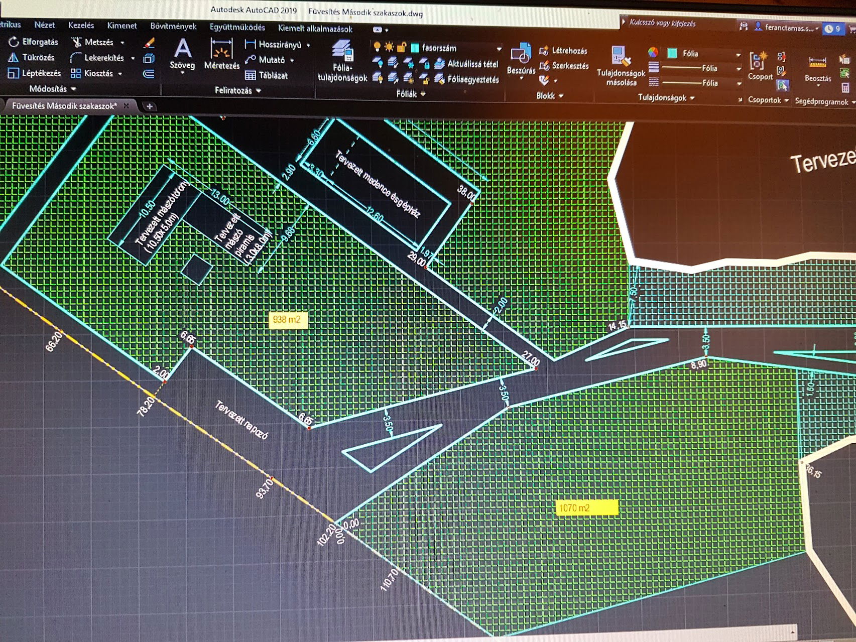Expand the Csoportok panel
This screenshot has height=642, width=856.
click(768, 100)
